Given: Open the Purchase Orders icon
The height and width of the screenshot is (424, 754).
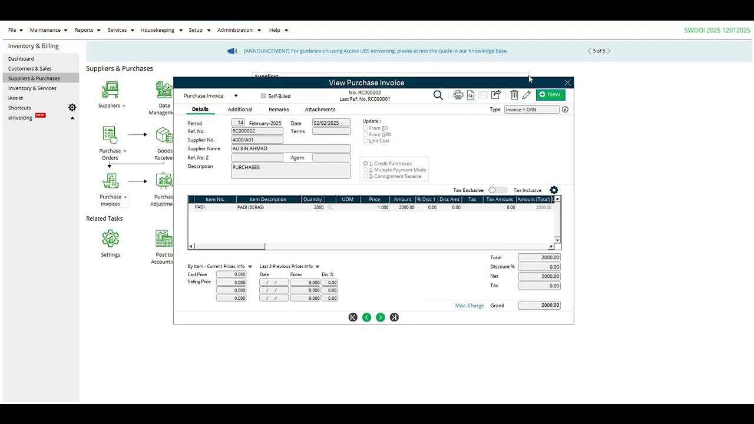Looking at the screenshot, I should (110, 135).
